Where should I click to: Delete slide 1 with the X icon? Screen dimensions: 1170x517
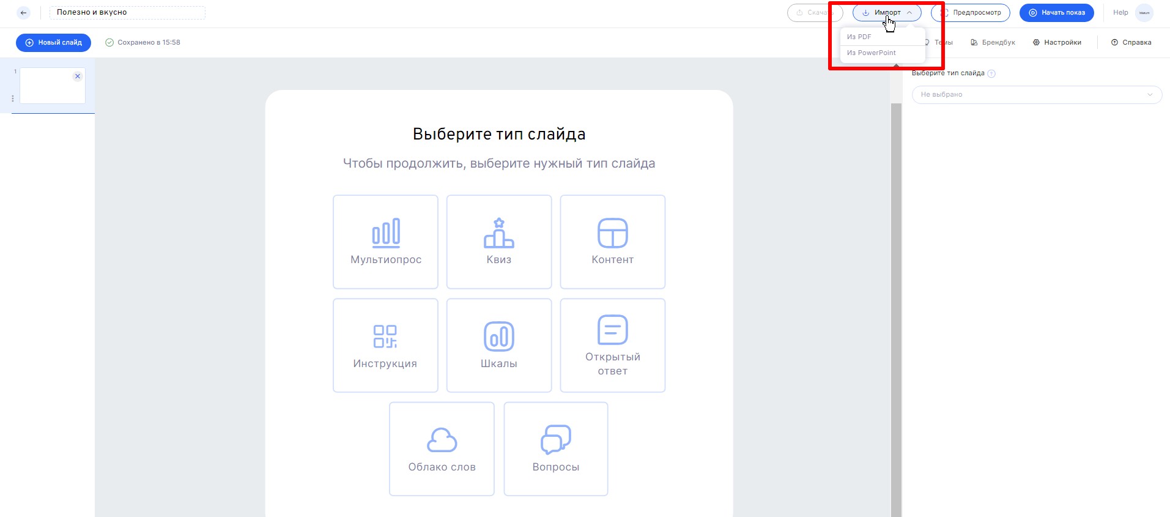coord(78,76)
